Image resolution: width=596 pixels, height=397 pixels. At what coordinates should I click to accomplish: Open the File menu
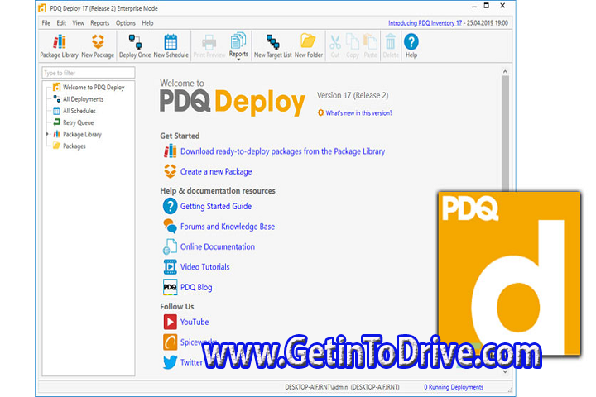[46, 23]
